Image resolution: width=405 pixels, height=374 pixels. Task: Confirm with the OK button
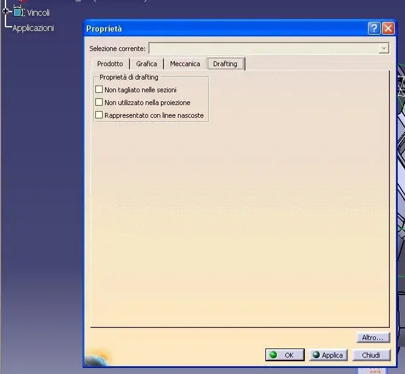pyautogui.click(x=284, y=355)
